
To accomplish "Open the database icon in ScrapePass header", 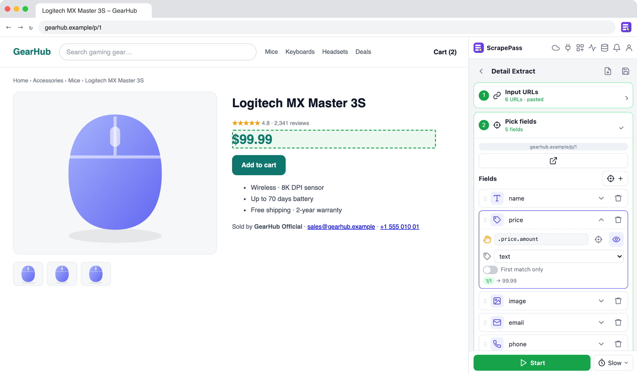I will (x=605, y=48).
